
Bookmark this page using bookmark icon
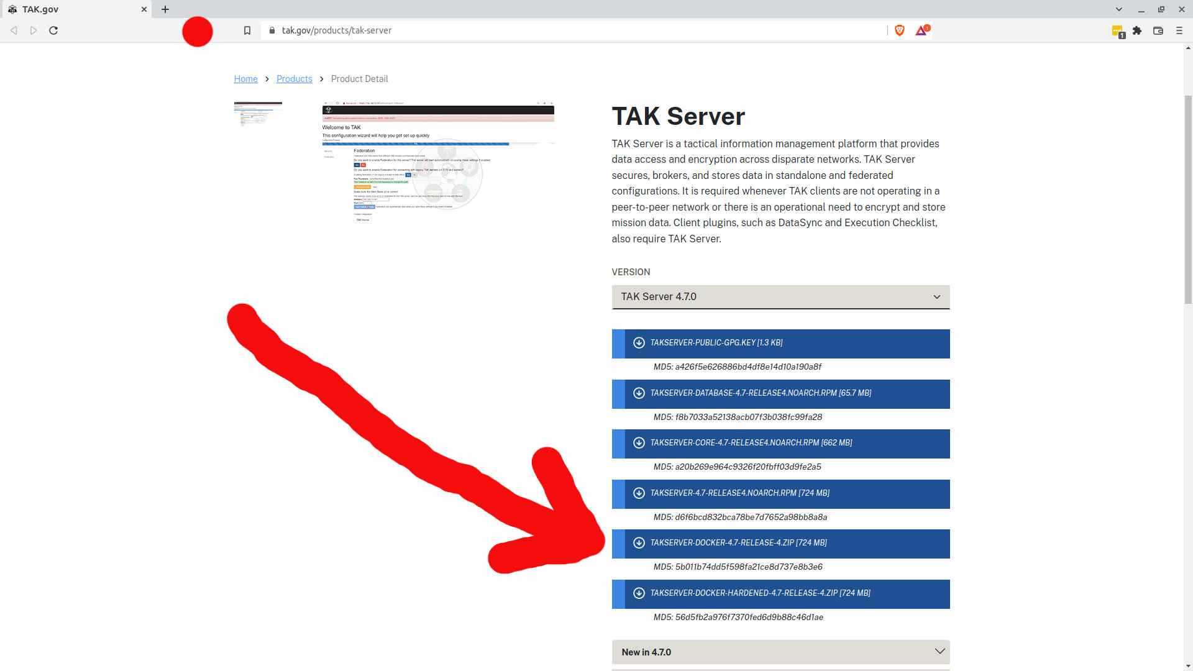247,30
